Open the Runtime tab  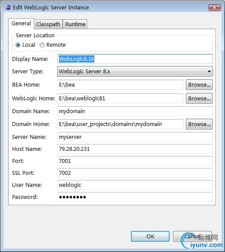pos(75,24)
